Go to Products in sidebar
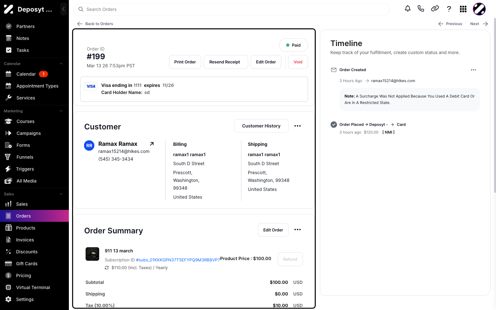 pos(34,228)
